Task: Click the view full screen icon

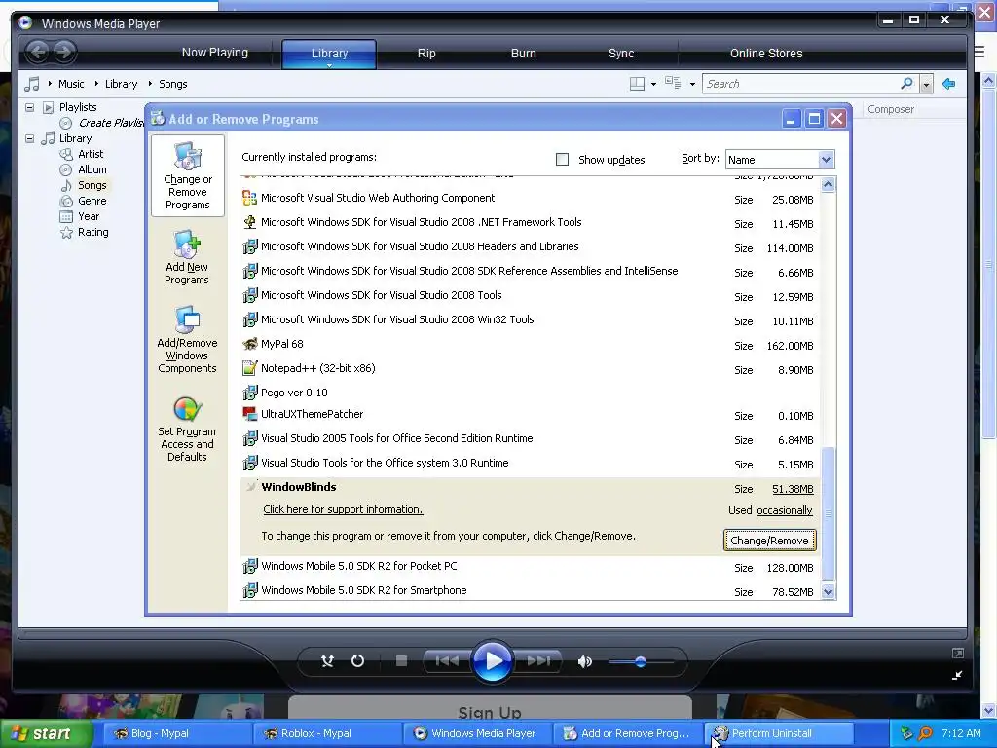Action: pyautogui.click(x=958, y=654)
